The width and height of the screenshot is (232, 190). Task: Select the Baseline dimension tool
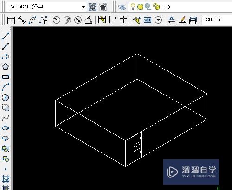point(112,20)
